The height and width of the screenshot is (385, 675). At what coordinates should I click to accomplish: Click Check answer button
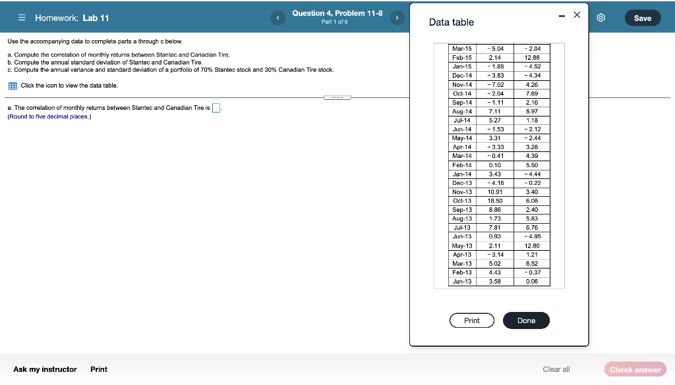coord(635,369)
